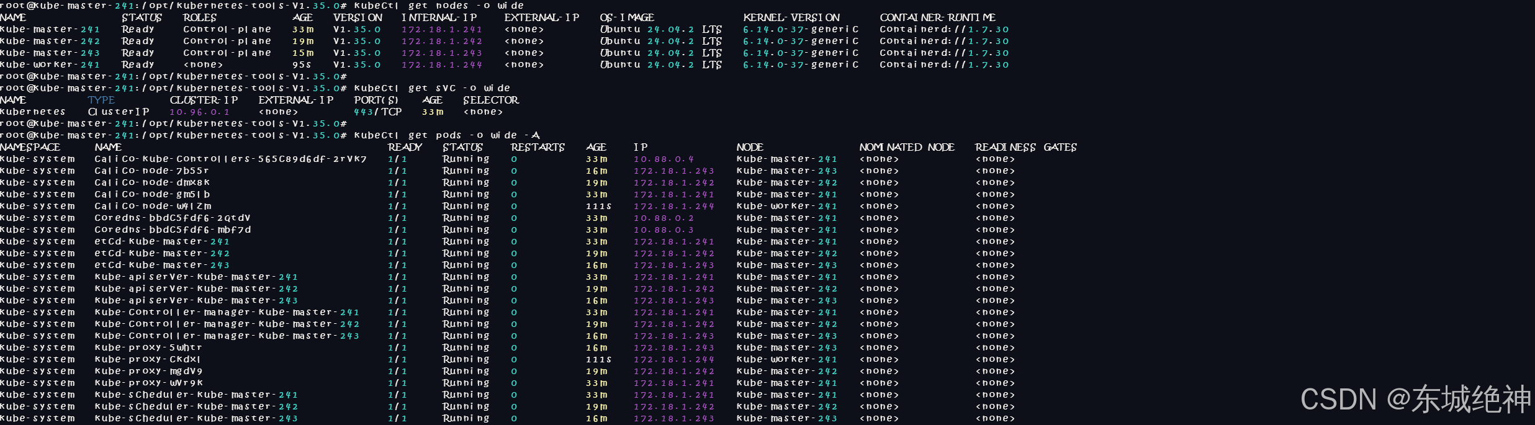Click pod IP 10.88.0.4
This screenshot has width=1535, height=425.
664,159
